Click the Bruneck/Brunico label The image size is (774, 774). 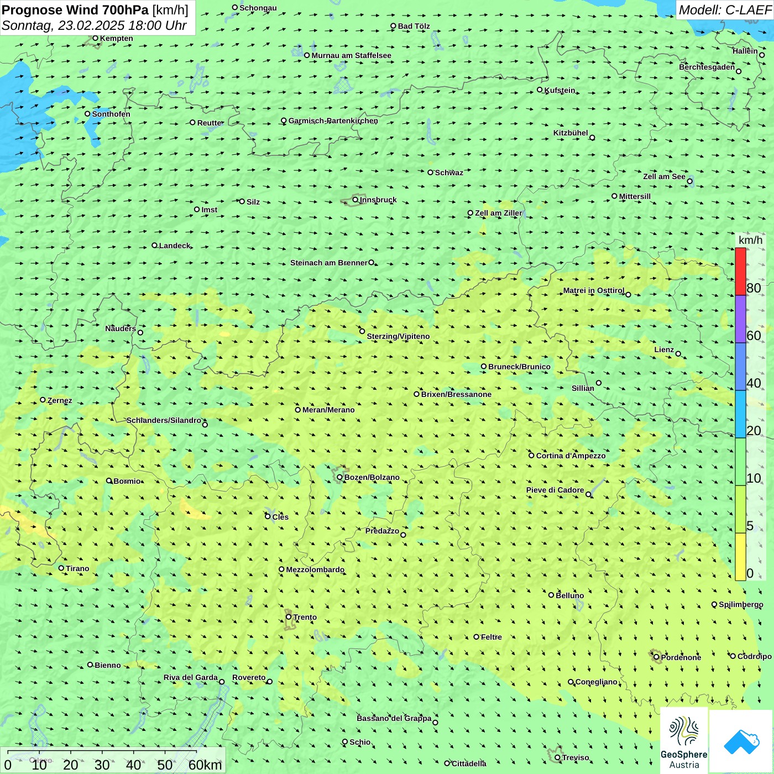520,367
